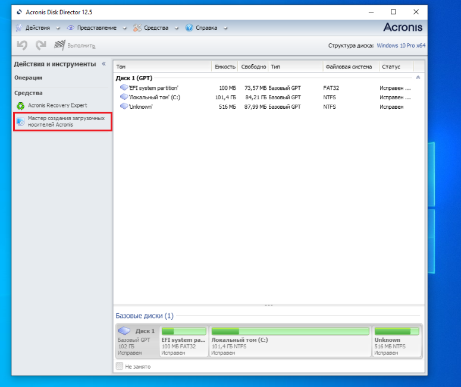This screenshot has height=387, width=461.
Task: Sort by the Тип column header
Action: point(295,67)
